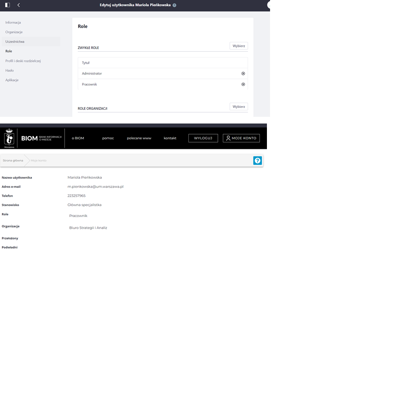Go to Uczestnictwa in sidebar
Image resolution: width=412 pixels, height=416 pixels.
(15, 41)
